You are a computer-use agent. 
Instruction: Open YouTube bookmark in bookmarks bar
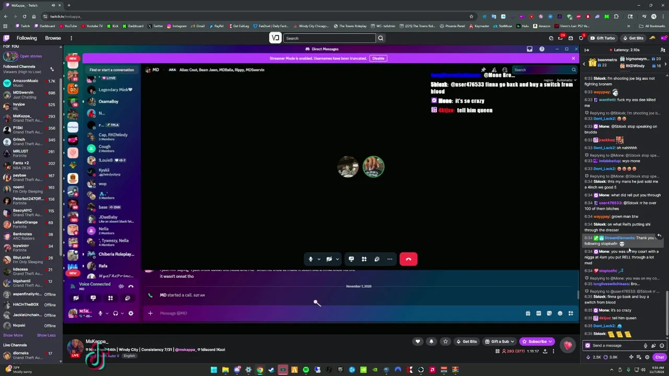pos(68,26)
